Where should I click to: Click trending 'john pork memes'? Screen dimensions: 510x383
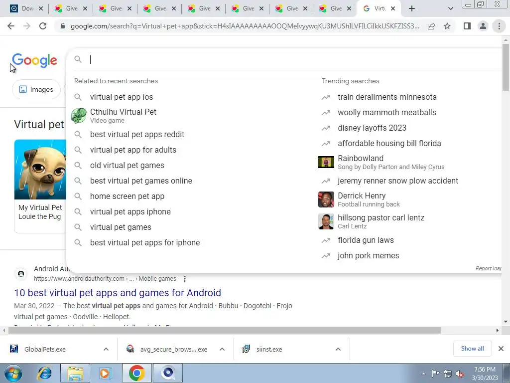point(368,256)
